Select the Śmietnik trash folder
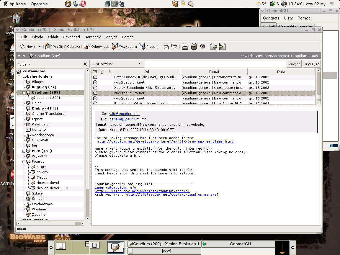This screenshot has width=340, height=255. click(39, 199)
